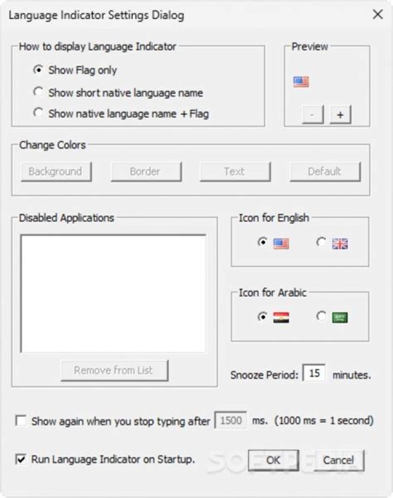This screenshot has width=393, height=498.
Task: Click the Cancel button
Action: click(x=338, y=460)
